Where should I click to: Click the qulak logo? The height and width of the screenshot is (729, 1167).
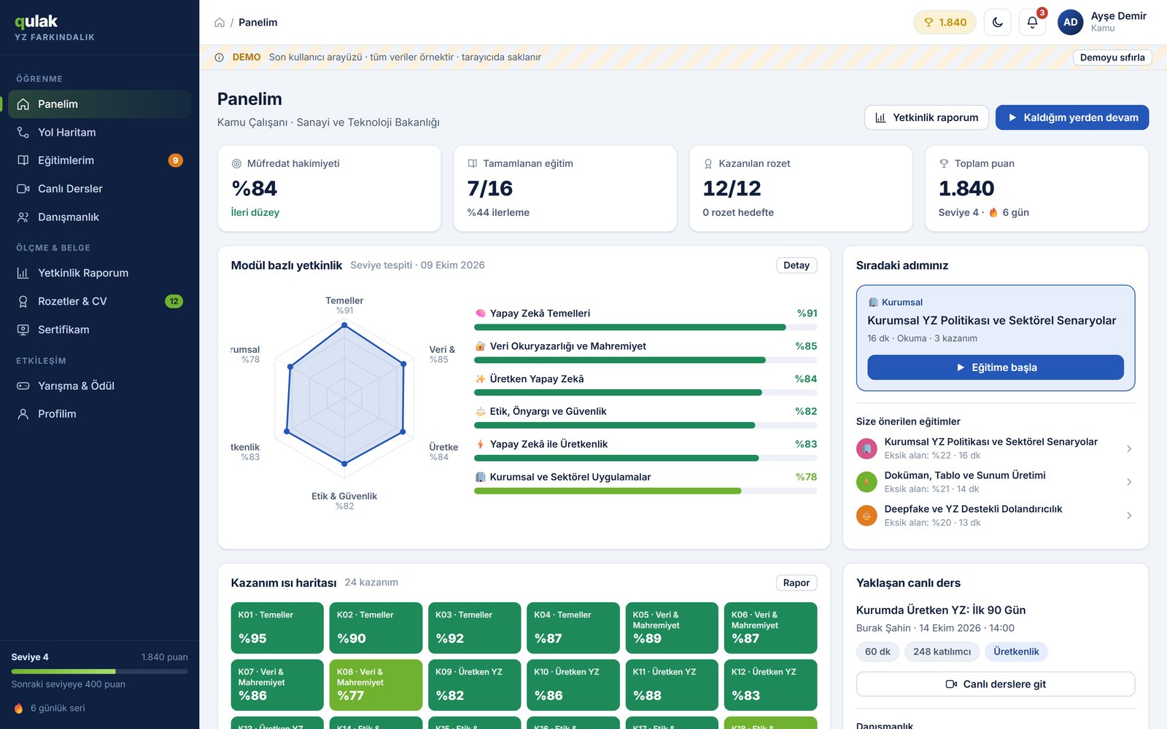[x=36, y=22]
